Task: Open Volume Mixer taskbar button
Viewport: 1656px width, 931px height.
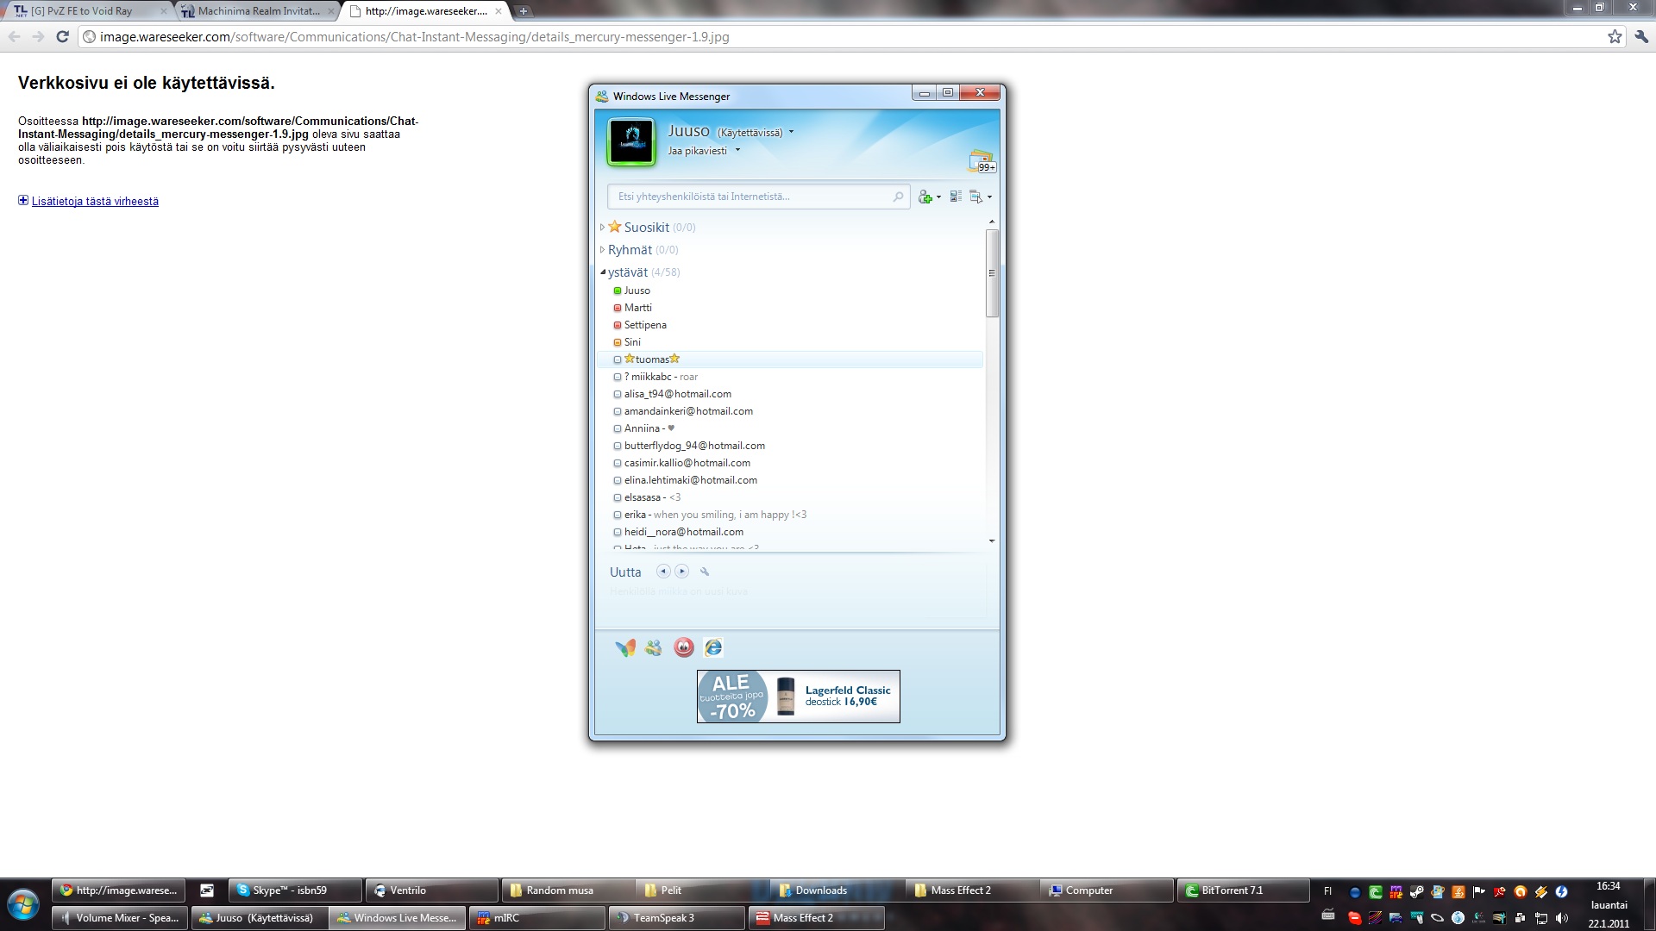Action: (120, 918)
